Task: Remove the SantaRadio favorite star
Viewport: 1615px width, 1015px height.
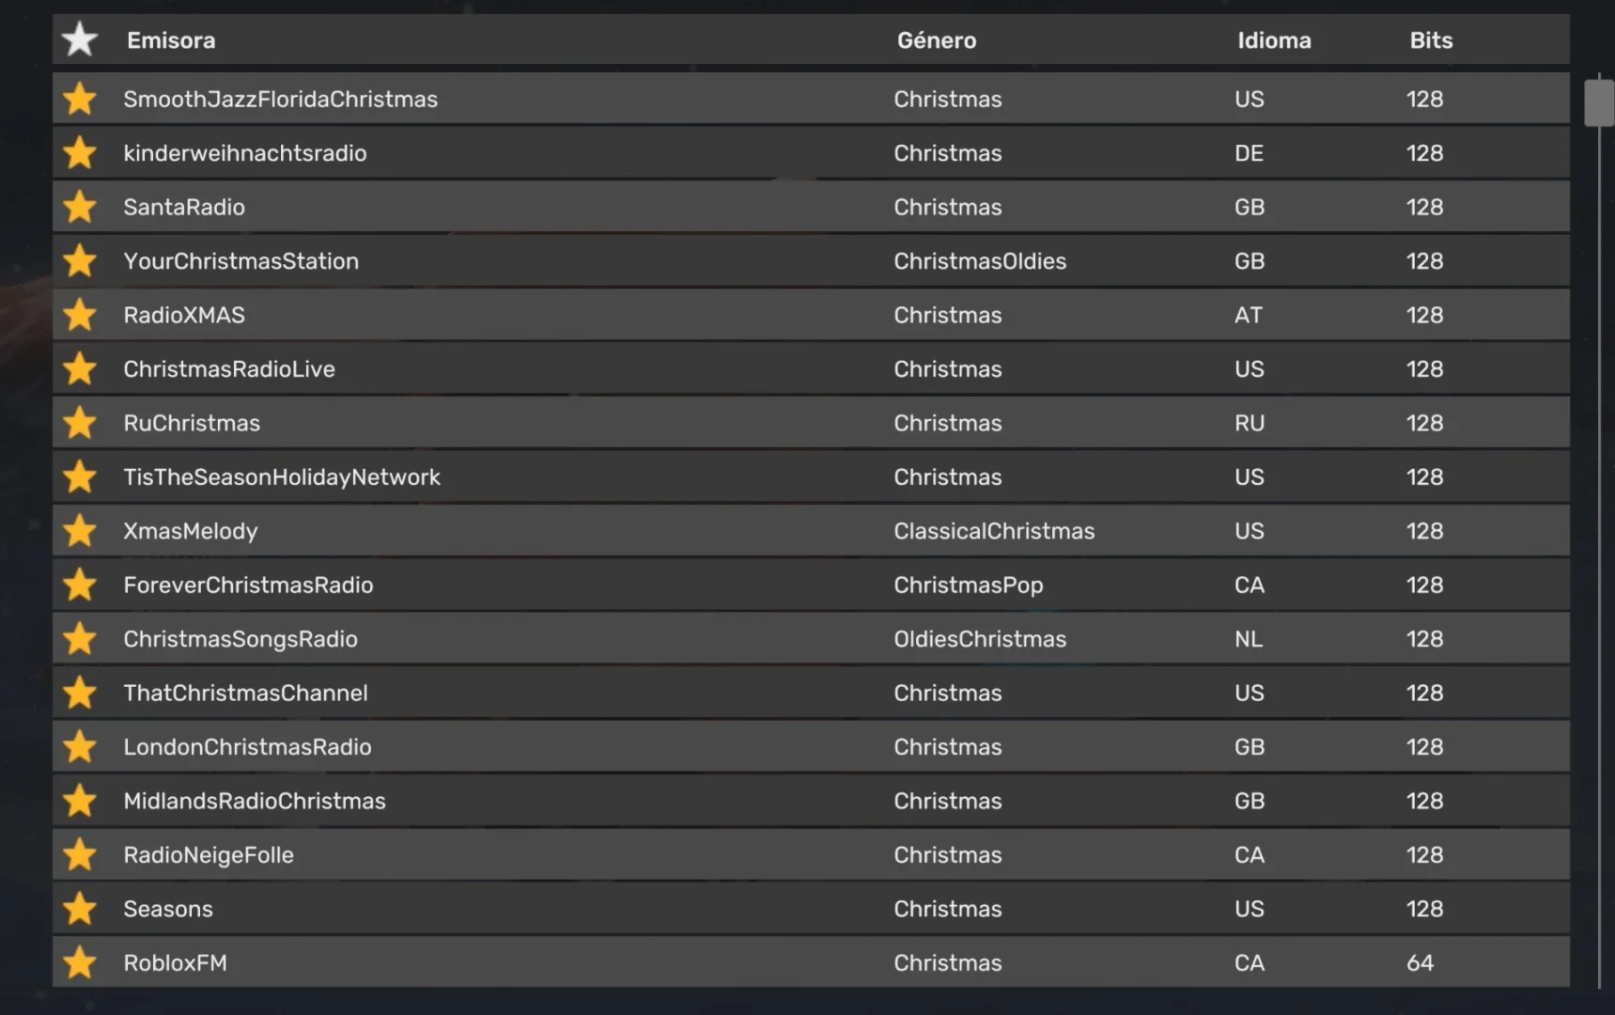Action: click(x=80, y=207)
